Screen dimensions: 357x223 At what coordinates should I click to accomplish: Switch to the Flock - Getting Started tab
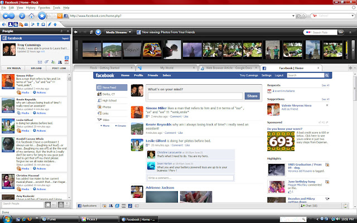point(104,68)
